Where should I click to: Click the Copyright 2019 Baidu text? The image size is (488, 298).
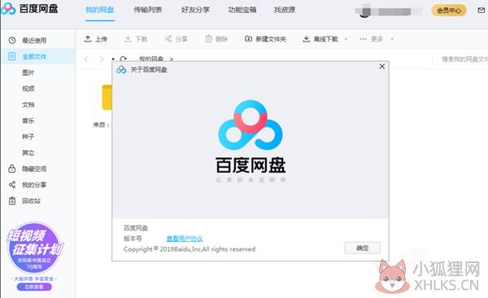(190, 249)
